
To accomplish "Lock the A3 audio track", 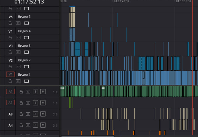I will pyautogui.click(x=21, y=114).
